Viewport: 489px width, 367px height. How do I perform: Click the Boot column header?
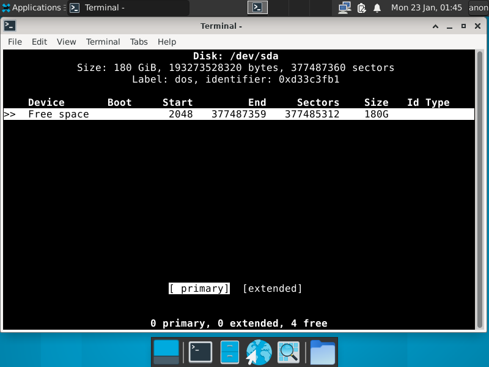119,102
